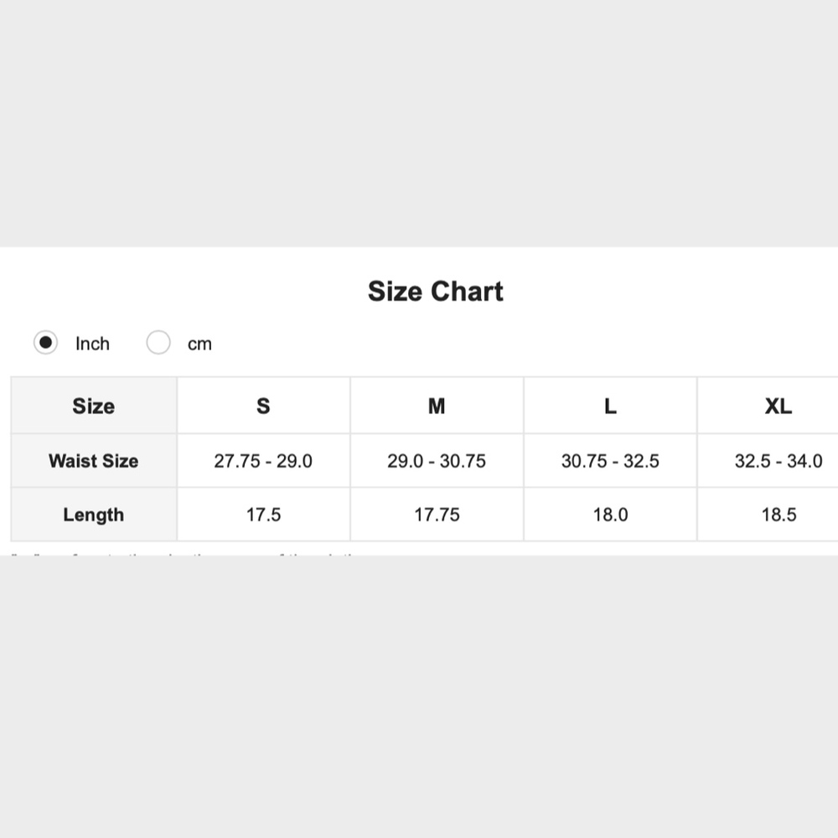Click the Size row header cell

point(94,406)
